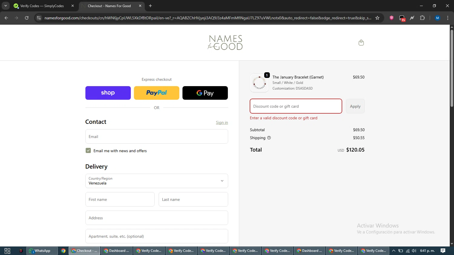Click the January Bracelet product thumbnail

[259, 83]
